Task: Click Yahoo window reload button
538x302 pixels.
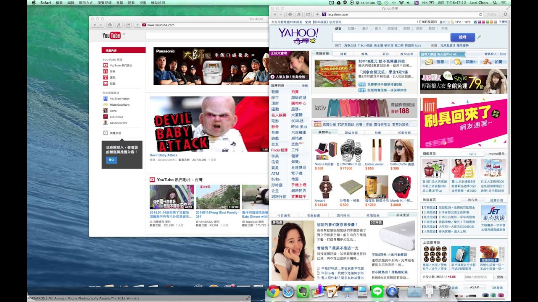Action: [480, 14]
